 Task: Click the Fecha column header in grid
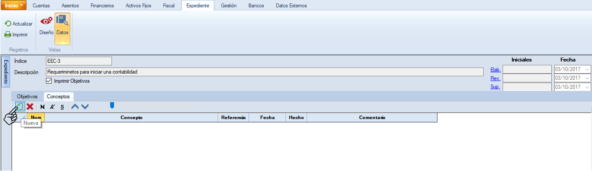267,117
